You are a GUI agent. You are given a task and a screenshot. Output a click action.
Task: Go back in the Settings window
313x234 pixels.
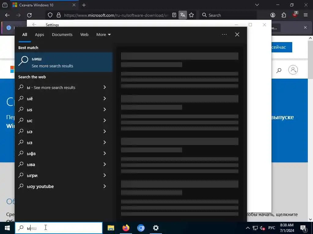(34, 25)
